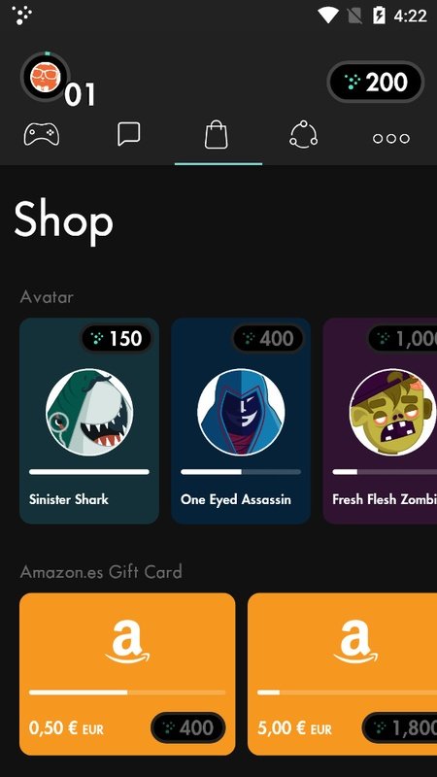This screenshot has width=437, height=777.
Task: Open the chat messages tab
Action: pyautogui.click(x=129, y=134)
